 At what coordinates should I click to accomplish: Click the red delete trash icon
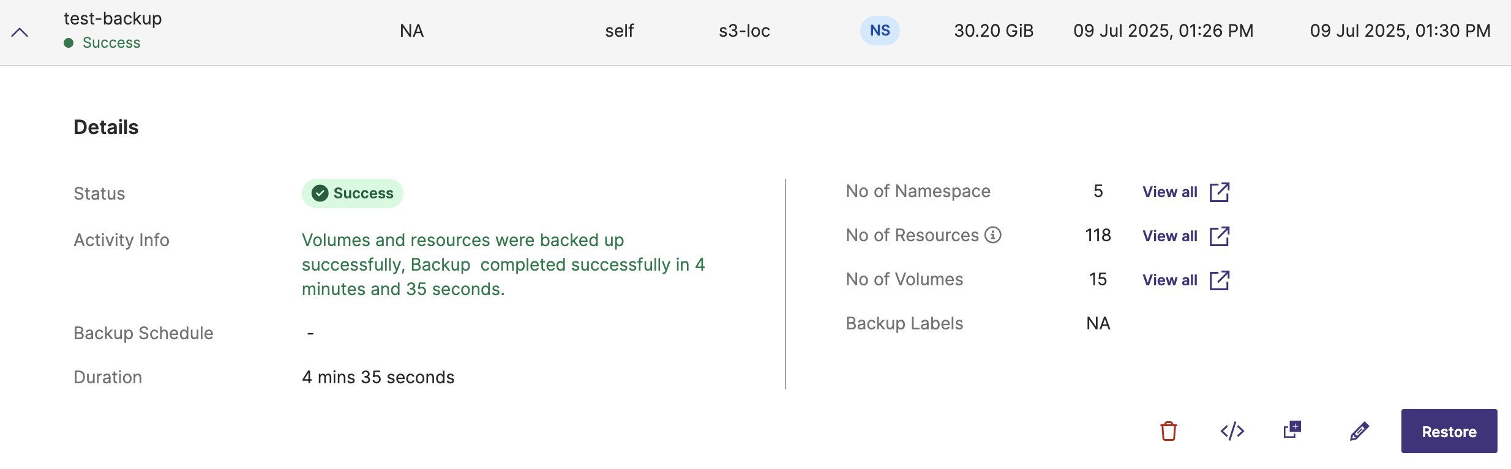1168,431
